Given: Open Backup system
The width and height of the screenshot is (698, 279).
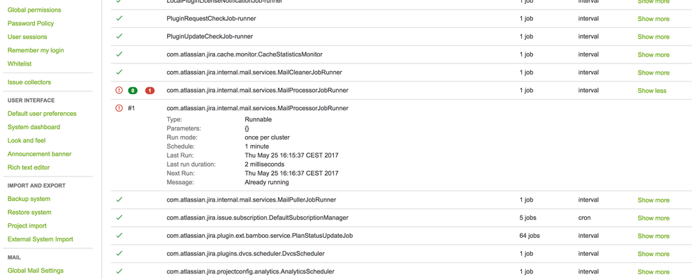Looking at the screenshot, I should (29, 199).
